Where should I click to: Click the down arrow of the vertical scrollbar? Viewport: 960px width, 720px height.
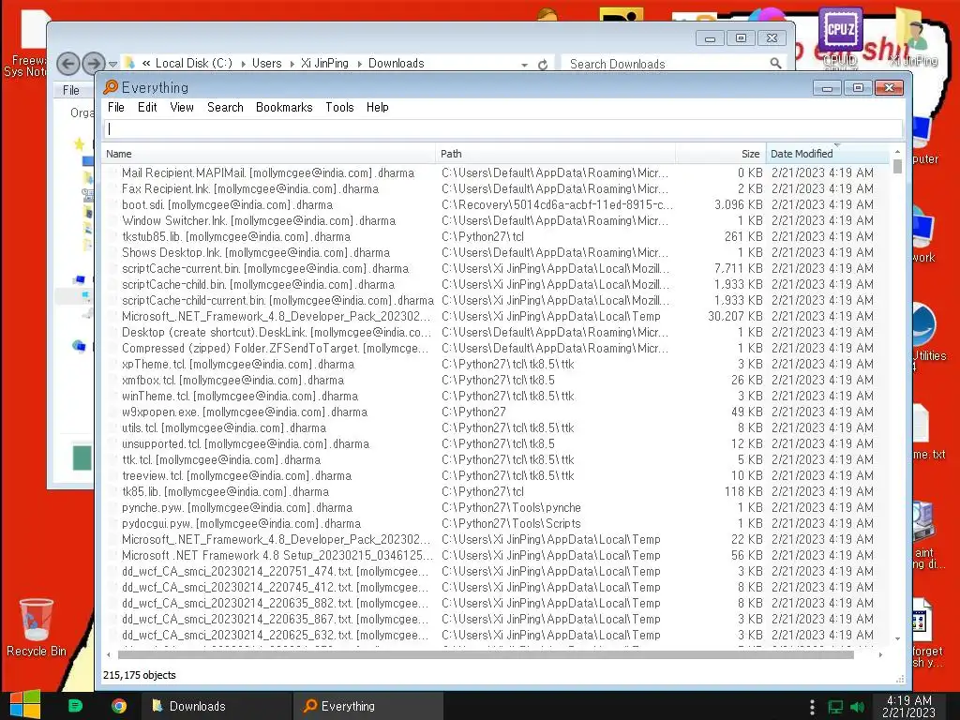point(897,639)
